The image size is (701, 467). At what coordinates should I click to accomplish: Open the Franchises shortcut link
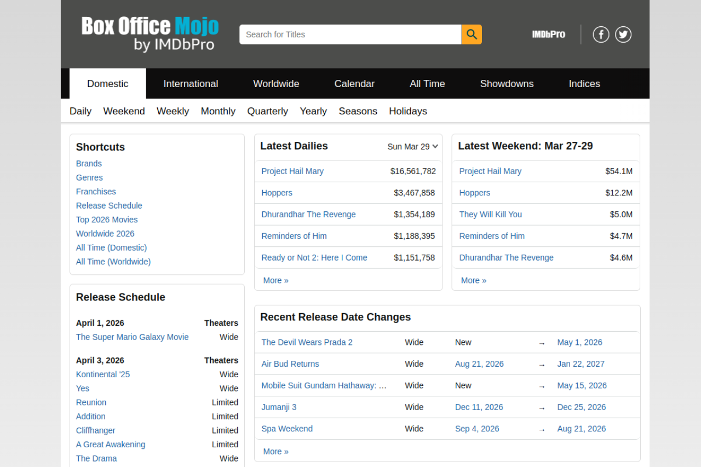(96, 192)
